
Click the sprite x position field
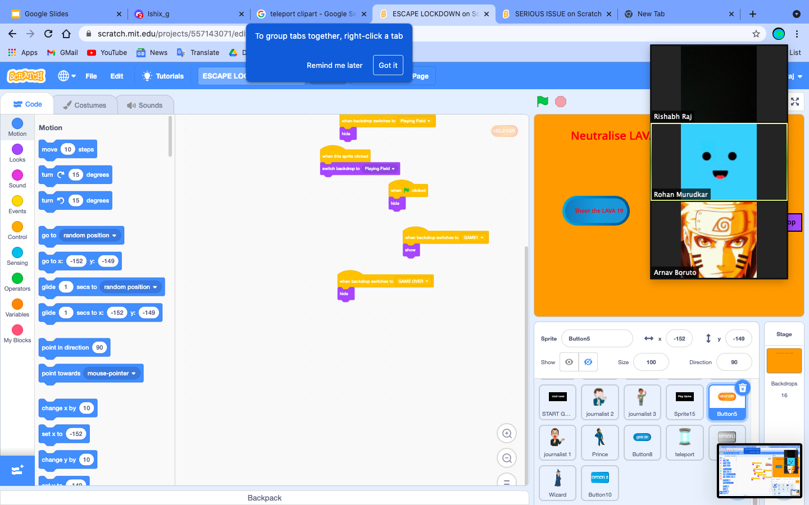tap(679, 338)
